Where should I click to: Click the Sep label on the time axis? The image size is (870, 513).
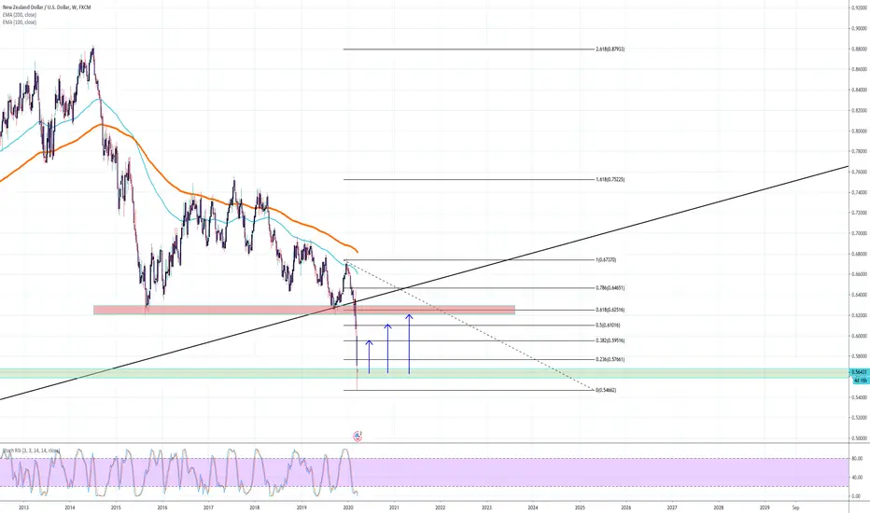pyautogui.click(x=795, y=507)
